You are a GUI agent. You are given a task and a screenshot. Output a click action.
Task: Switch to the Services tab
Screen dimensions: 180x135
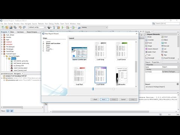coord(20,32)
